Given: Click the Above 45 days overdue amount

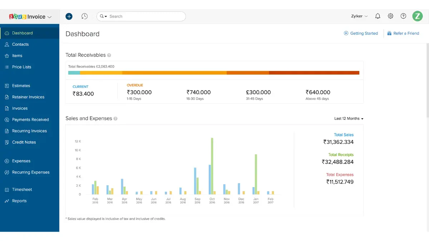Looking at the screenshot, I should [x=318, y=92].
